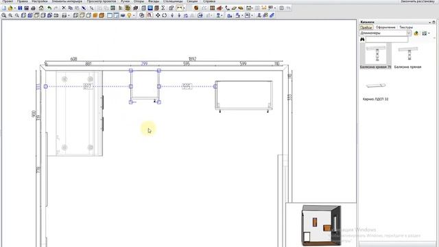Click the 595 dimension label in dotted line

click(187, 86)
